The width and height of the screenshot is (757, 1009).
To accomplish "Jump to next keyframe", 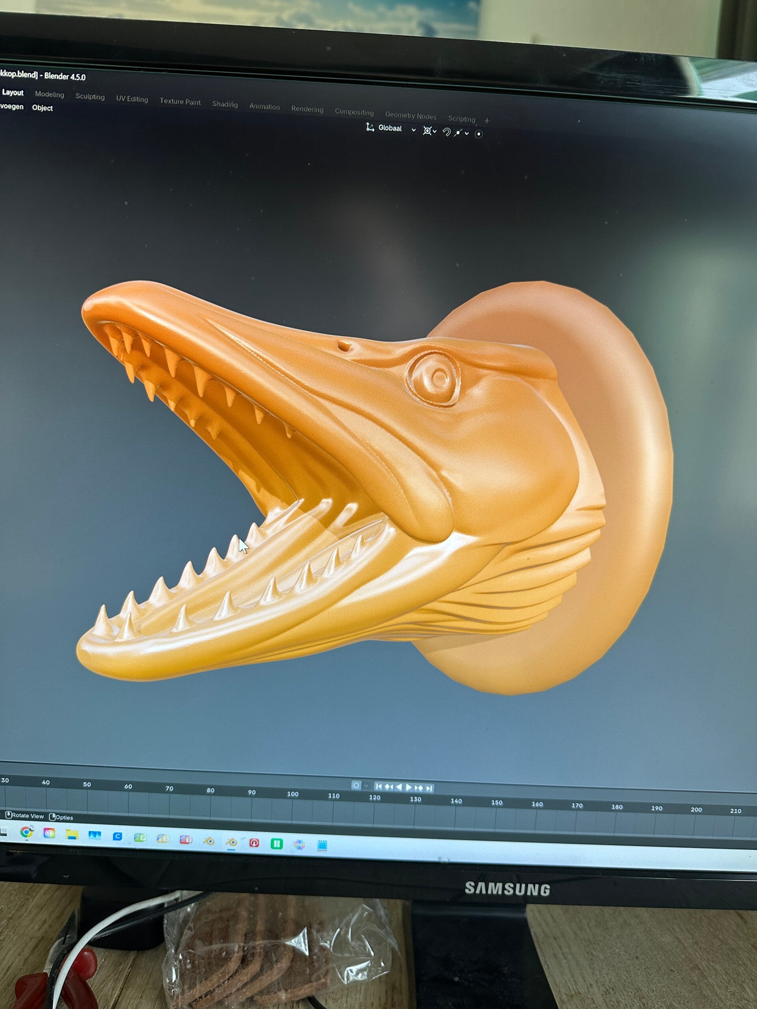I will pos(419,787).
